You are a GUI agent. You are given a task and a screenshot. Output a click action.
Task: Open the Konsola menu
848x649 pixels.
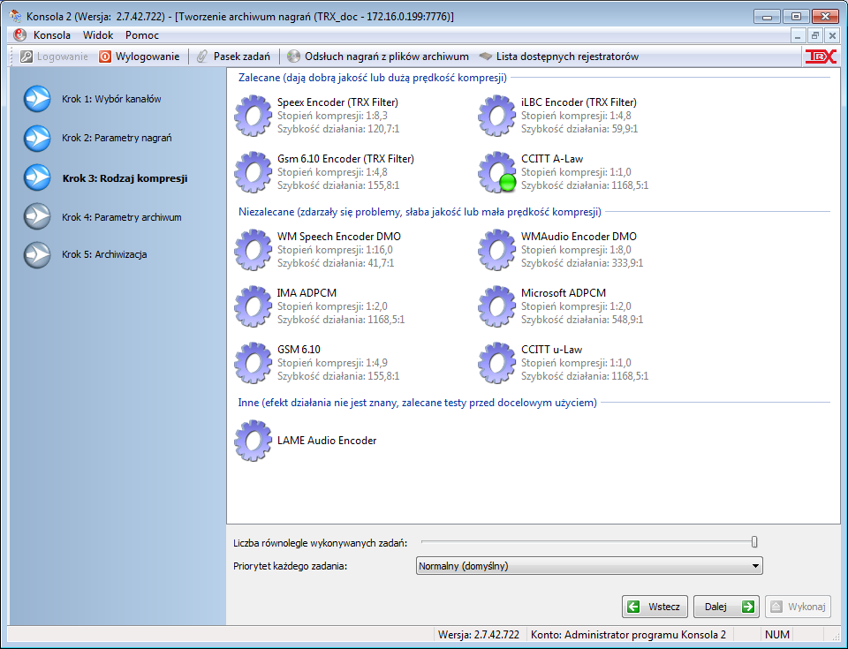coord(52,35)
